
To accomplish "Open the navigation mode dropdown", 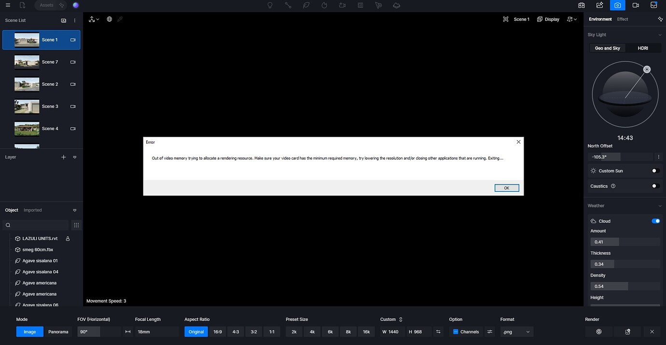I will (94, 19).
